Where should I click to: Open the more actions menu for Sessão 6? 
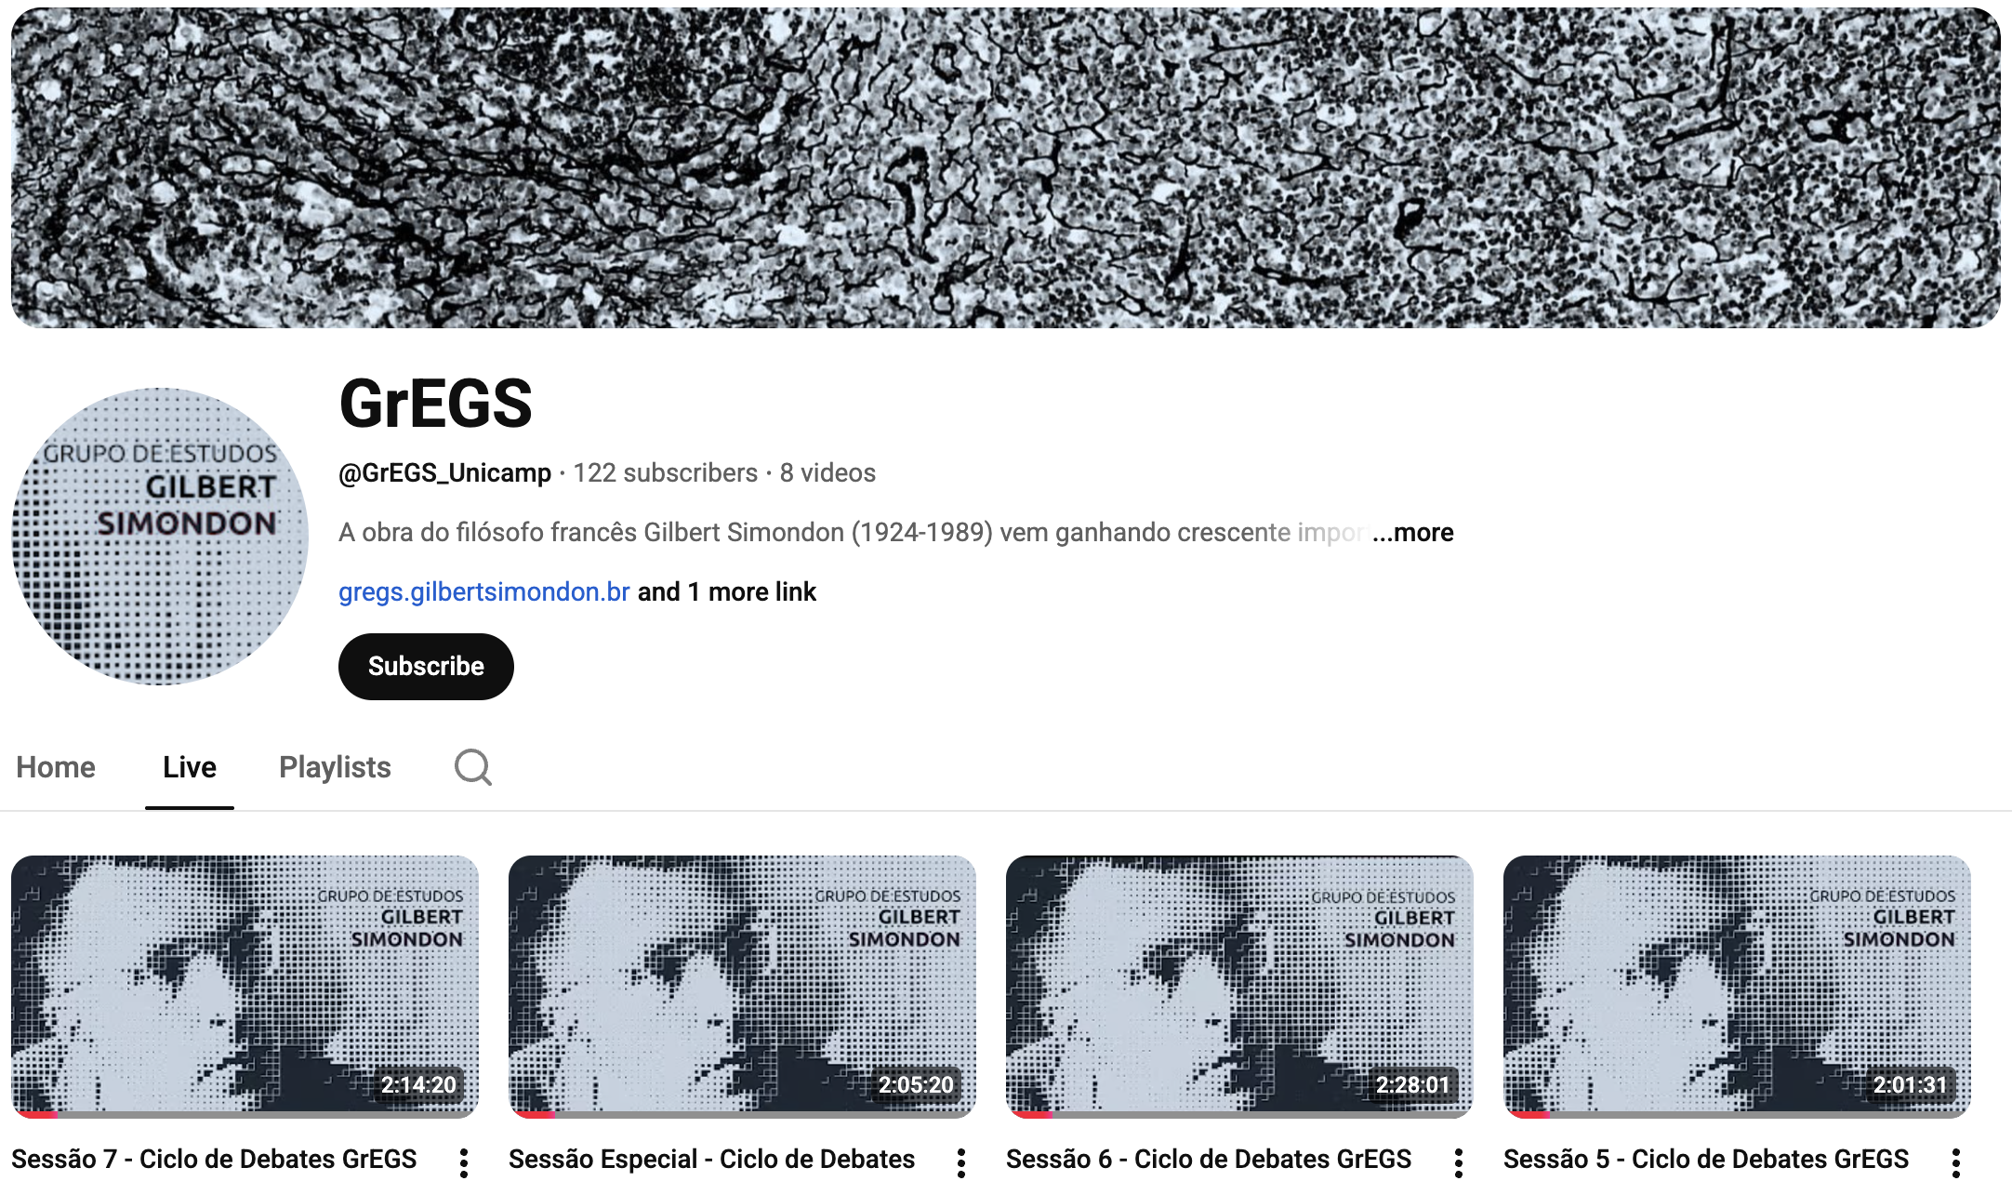[x=1459, y=1162]
